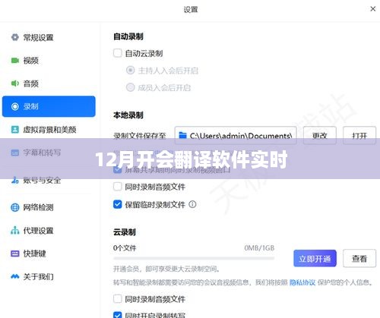Open the 隐私协议 link
Viewport: 380px width, 318px height.
point(302,282)
